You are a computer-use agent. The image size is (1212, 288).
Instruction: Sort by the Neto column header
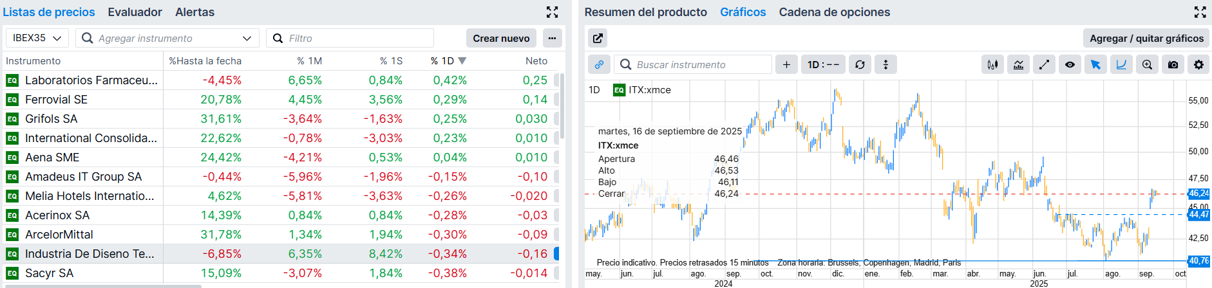(536, 61)
